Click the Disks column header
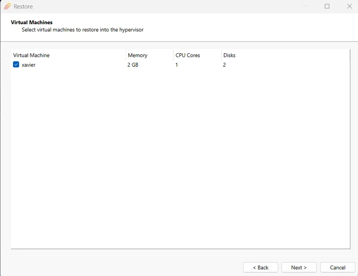This screenshot has width=358, height=276. point(229,55)
